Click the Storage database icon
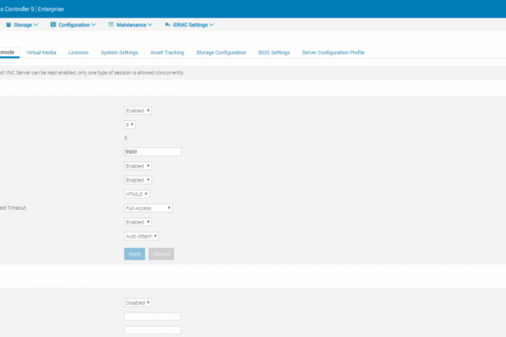The width and height of the screenshot is (506, 337). coord(9,25)
